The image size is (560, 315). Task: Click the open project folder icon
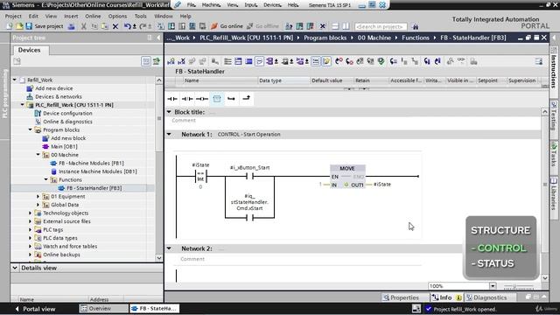click(x=19, y=26)
